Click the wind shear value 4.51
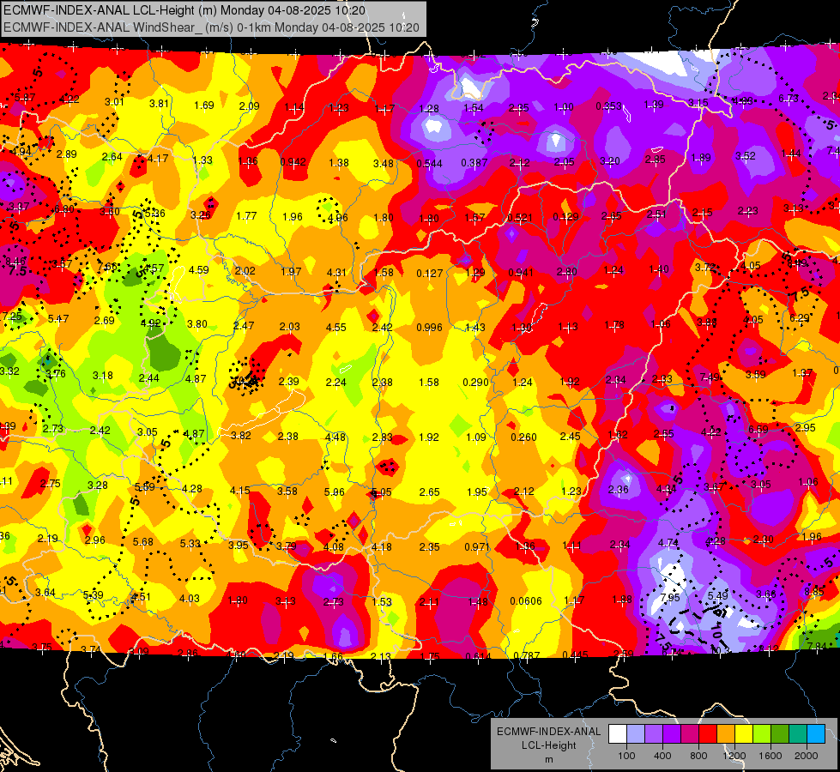The image size is (840, 772). pyautogui.click(x=141, y=597)
